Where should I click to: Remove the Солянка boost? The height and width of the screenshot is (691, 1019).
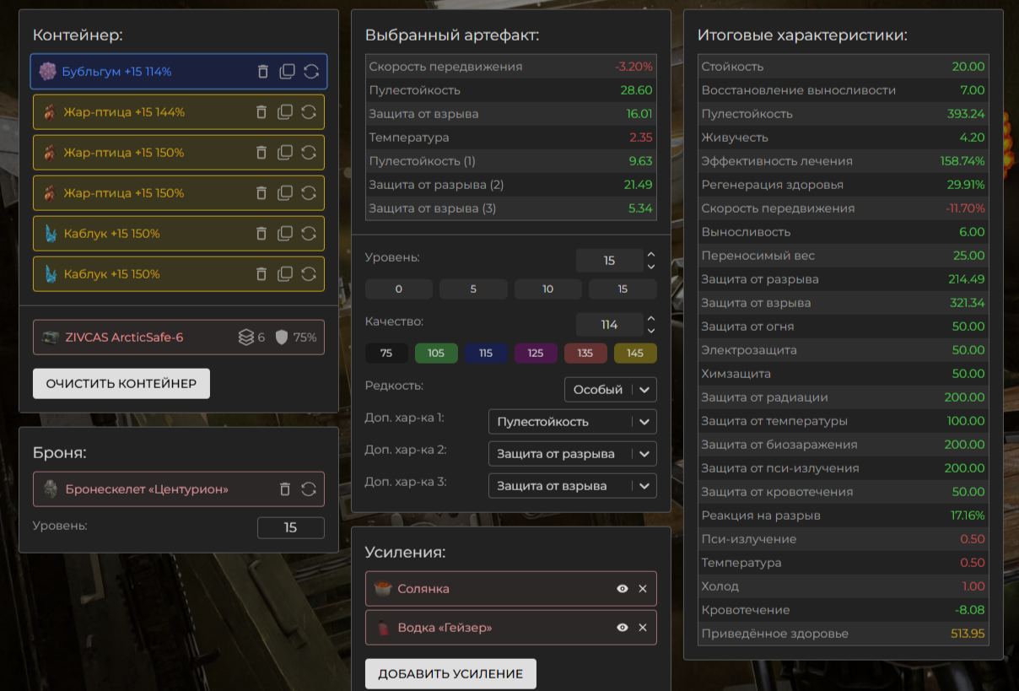coord(643,589)
